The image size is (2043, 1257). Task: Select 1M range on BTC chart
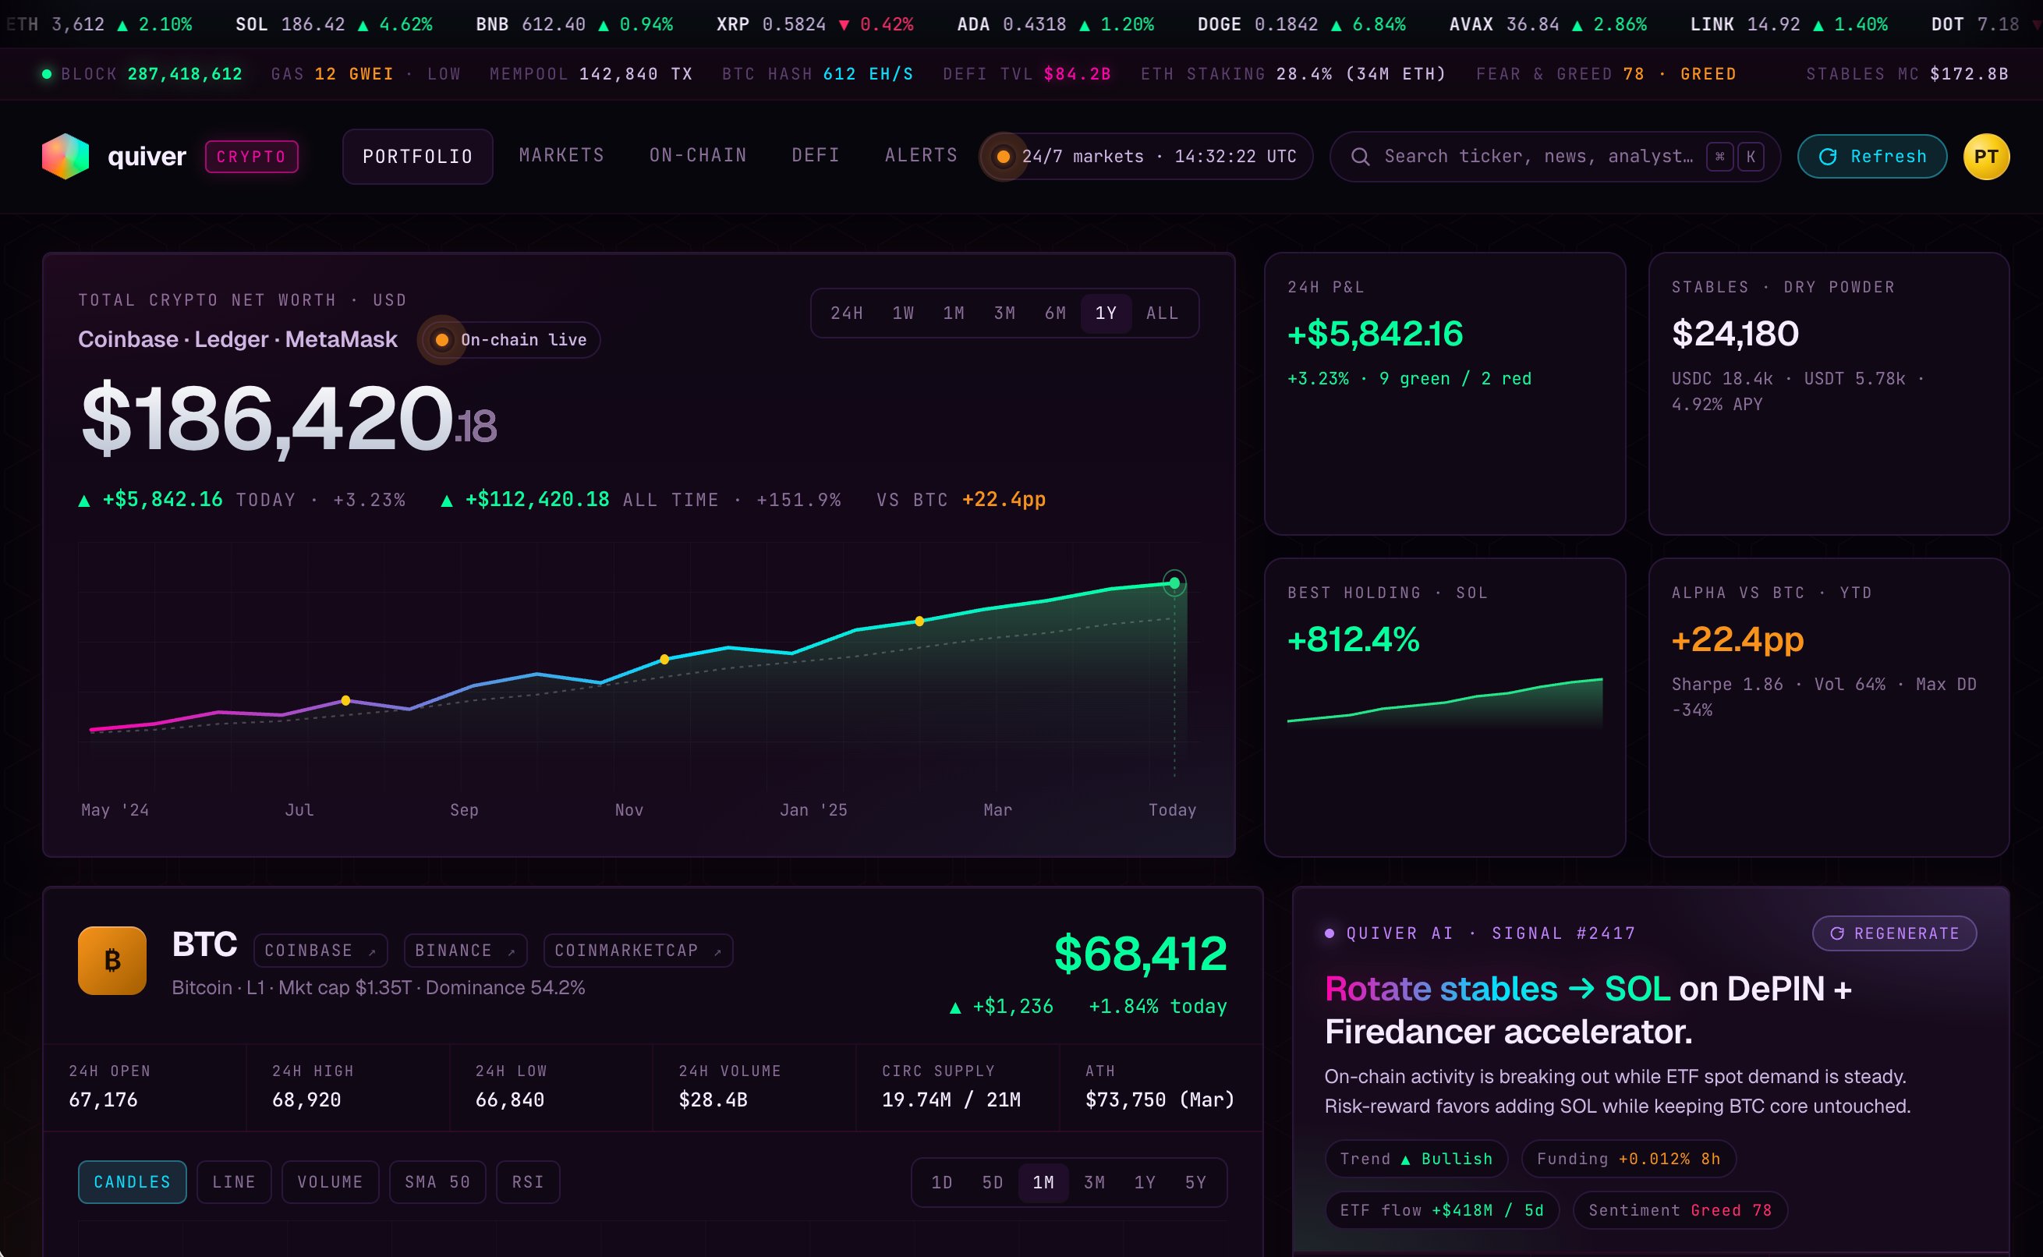[1043, 1182]
